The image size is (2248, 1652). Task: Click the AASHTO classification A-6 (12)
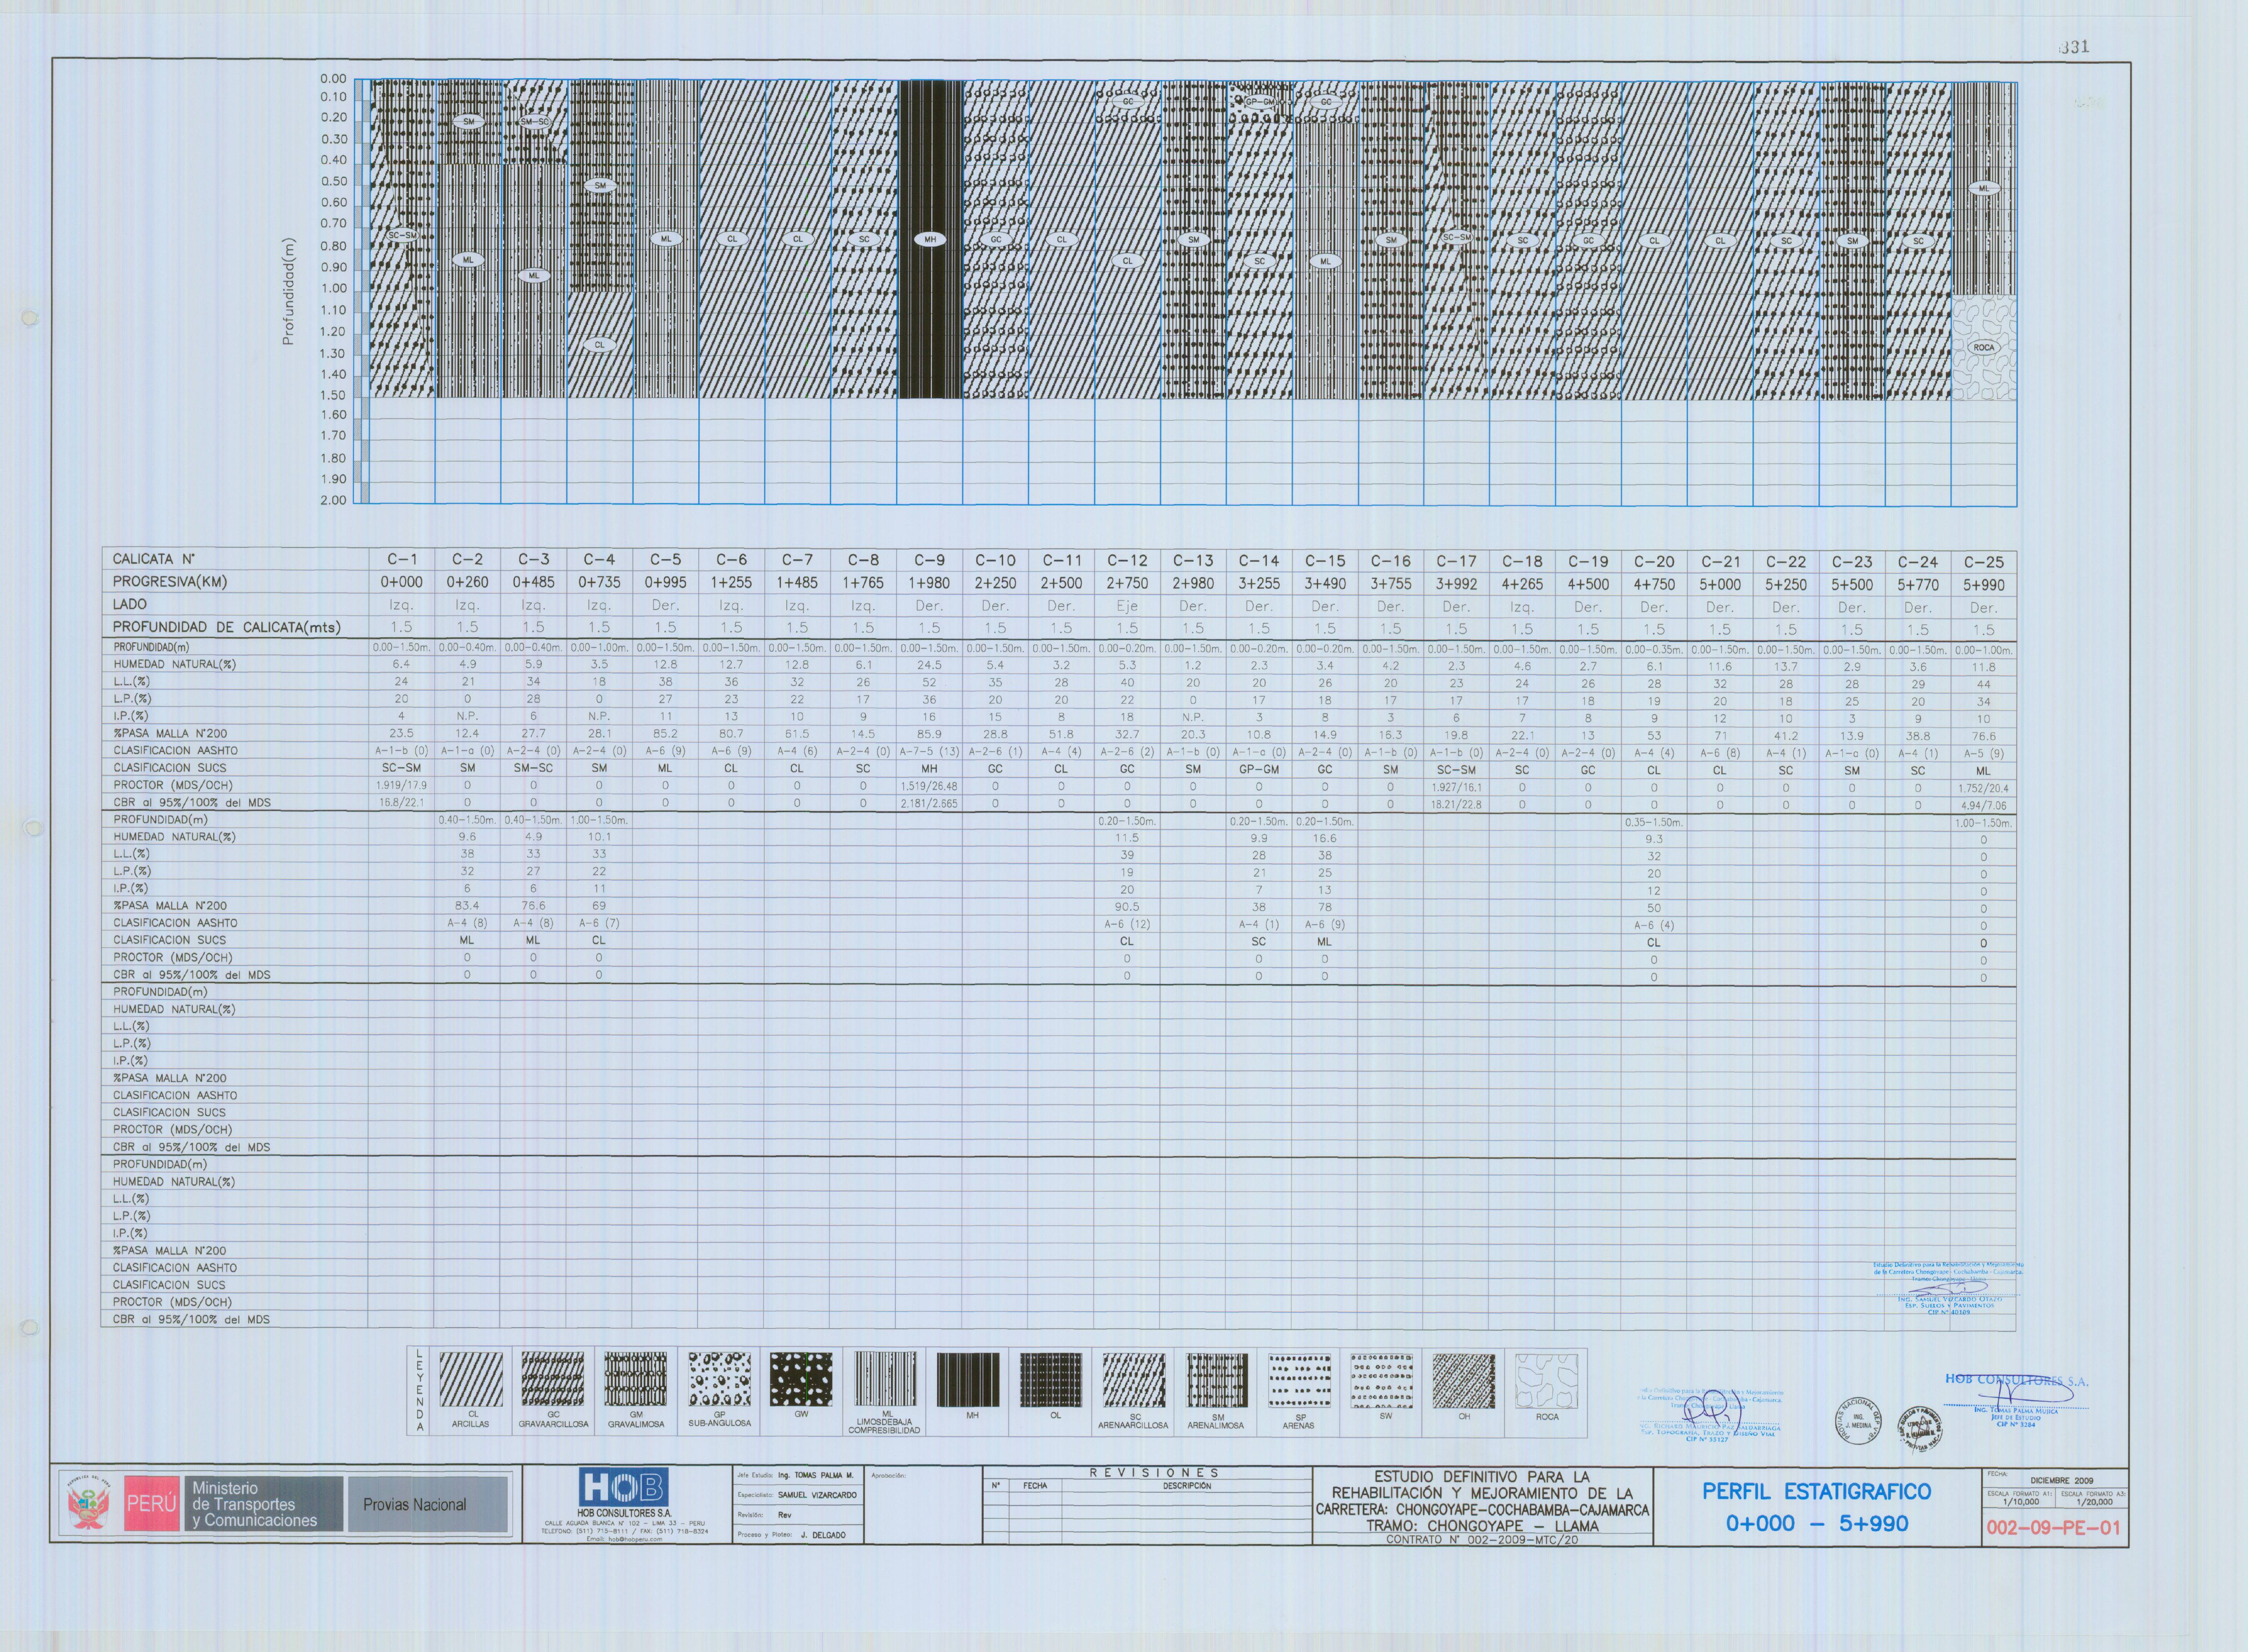1126,924
